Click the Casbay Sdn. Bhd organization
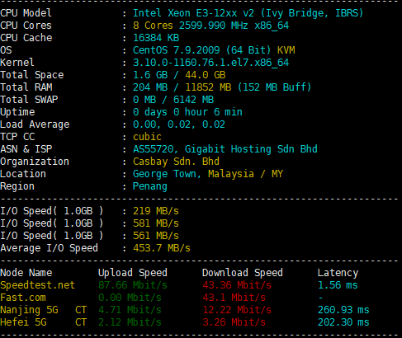The width and height of the screenshot is (402, 338). [x=176, y=162]
